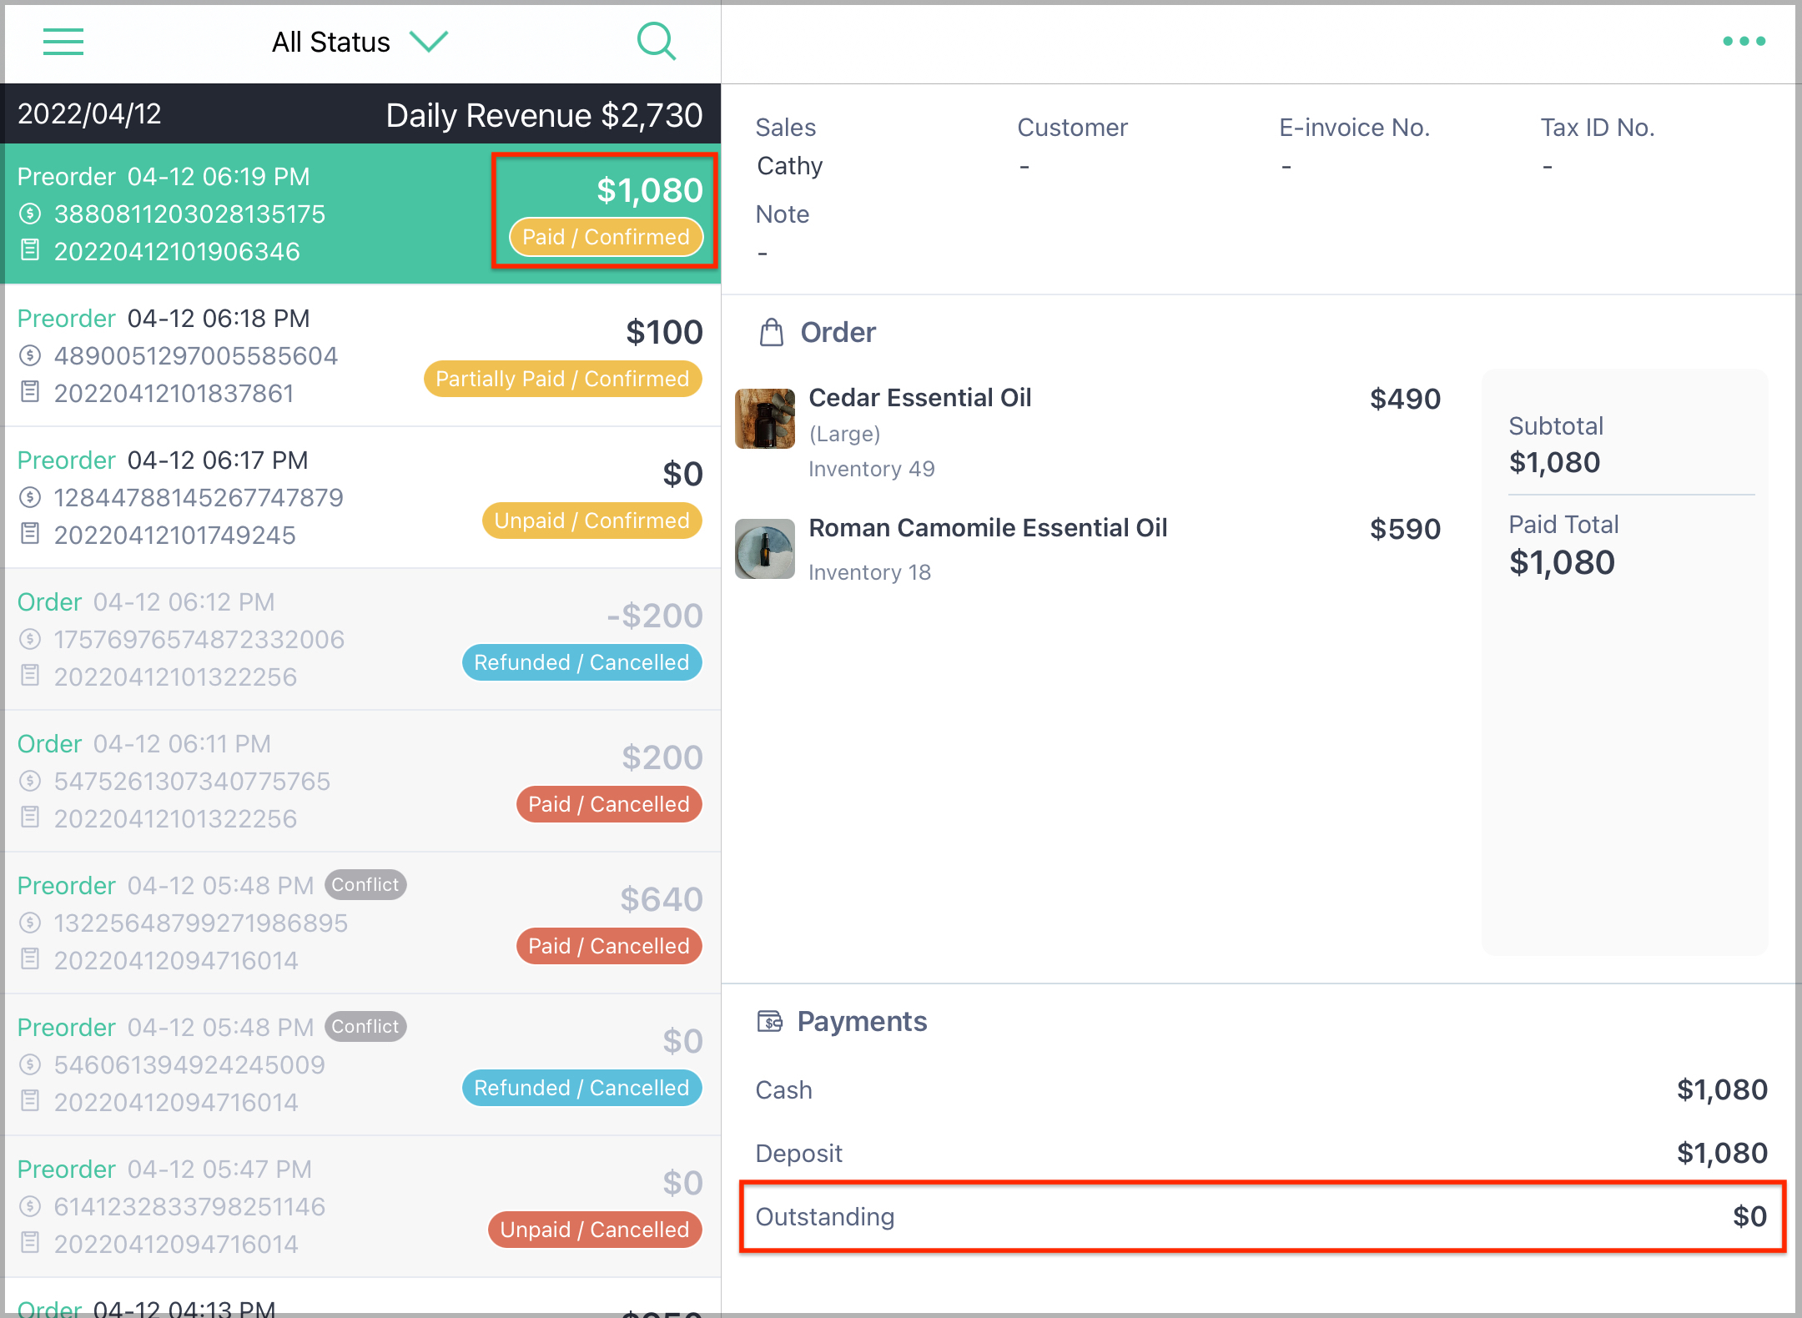Select the $1,080 Preorder at 06:19 PM

coord(362,214)
